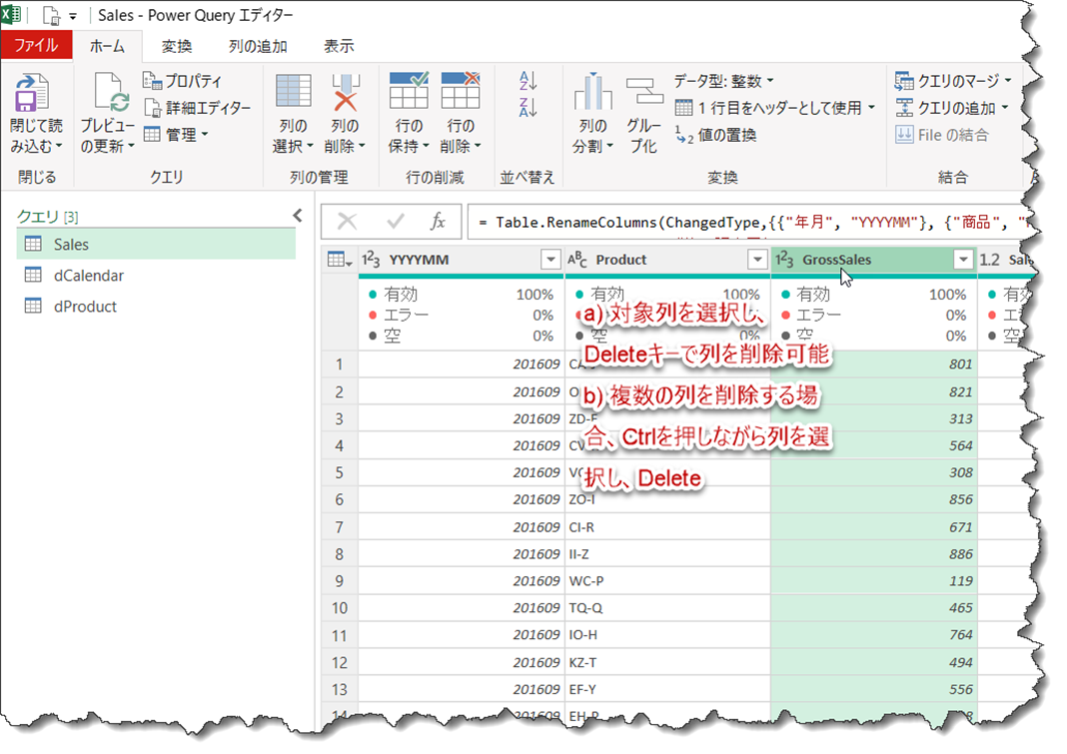Switch to the View (表示) tab

click(339, 46)
